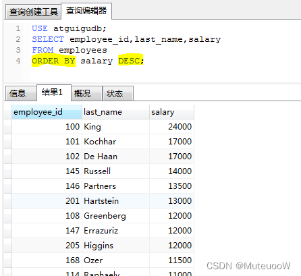Select the Kochhar last_name cell
This screenshot has height=276, width=301.
tap(115, 142)
